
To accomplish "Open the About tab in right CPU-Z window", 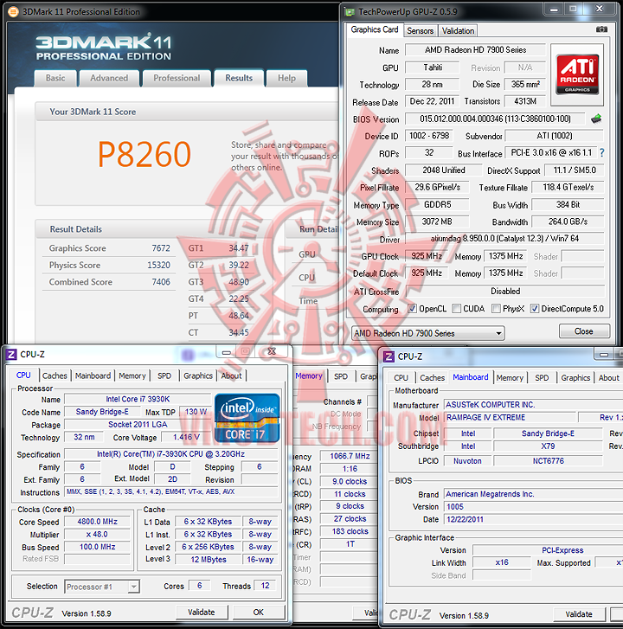I will coord(609,378).
